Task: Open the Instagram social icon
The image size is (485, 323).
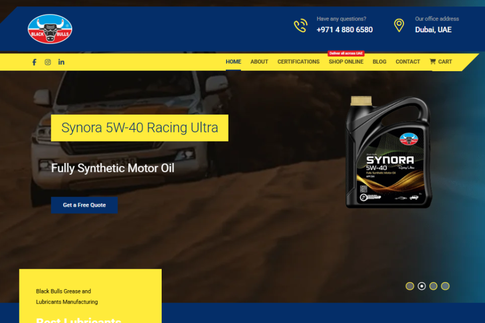Action: 47,62
